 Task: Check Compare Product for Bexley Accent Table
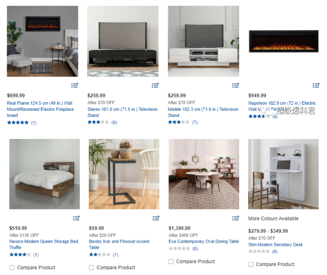(x=92, y=267)
